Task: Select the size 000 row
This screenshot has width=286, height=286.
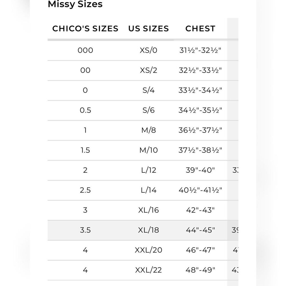Action: tap(143, 50)
